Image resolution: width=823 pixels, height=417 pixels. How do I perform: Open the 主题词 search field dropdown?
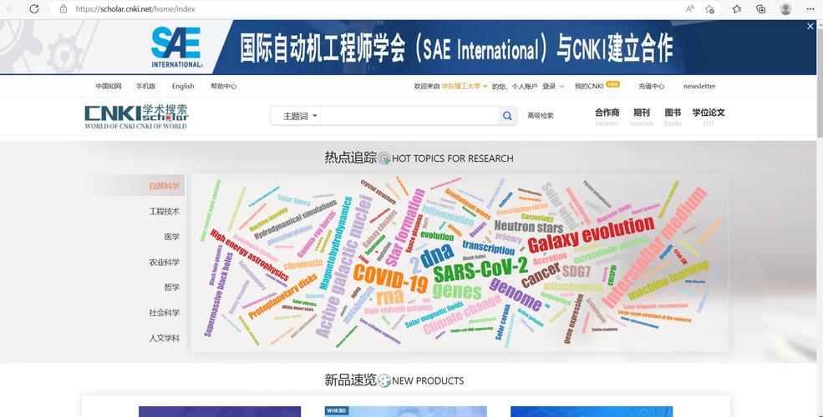click(x=300, y=116)
